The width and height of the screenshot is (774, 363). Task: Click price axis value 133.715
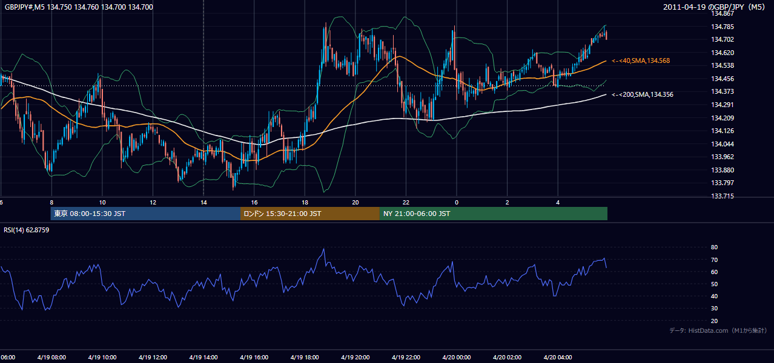click(x=722, y=196)
